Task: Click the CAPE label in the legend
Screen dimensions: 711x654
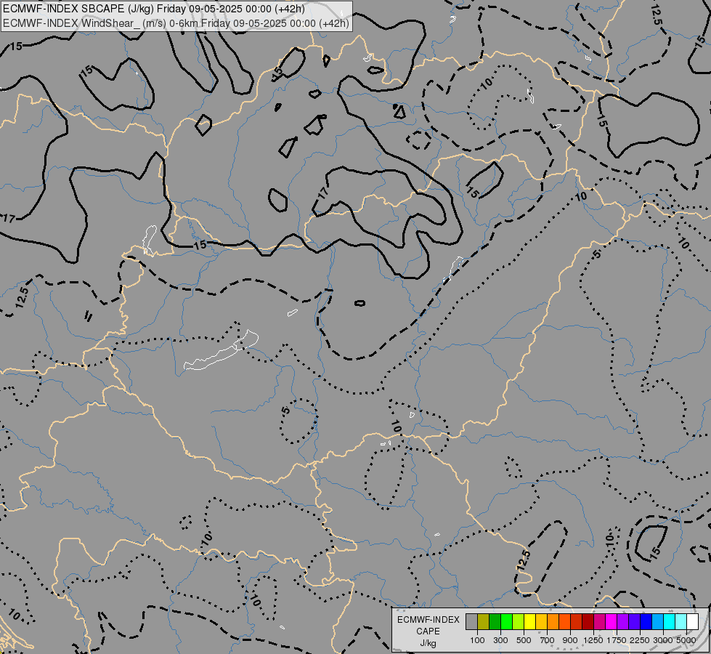Action: coord(428,631)
